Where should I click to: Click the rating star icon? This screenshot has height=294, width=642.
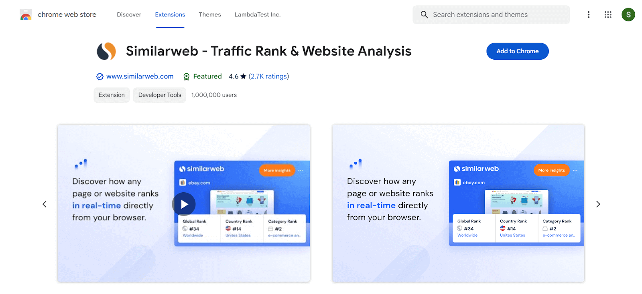click(x=243, y=77)
